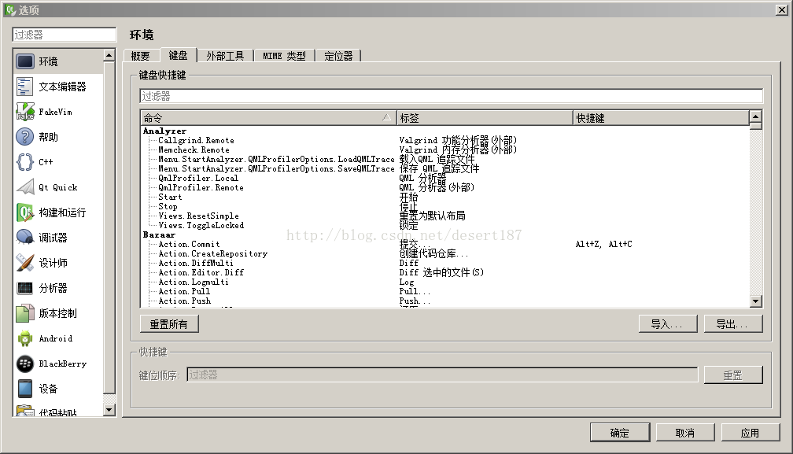This screenshot has width=793, height=454.
Task: Select the BlackBerry icon
Action: 25,364
